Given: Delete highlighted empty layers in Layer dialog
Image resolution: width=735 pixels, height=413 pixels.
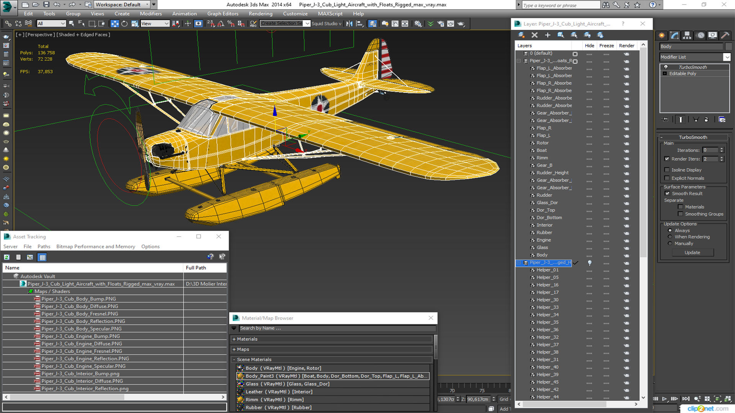Looking at the screenshot, I should 534,35.
